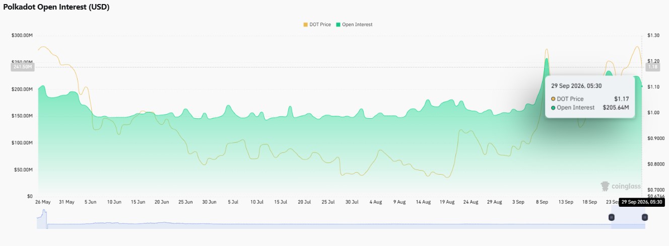Click the overview mini chart below the dates
Viewport: 669px width, 246px height.
click(341, 219)
